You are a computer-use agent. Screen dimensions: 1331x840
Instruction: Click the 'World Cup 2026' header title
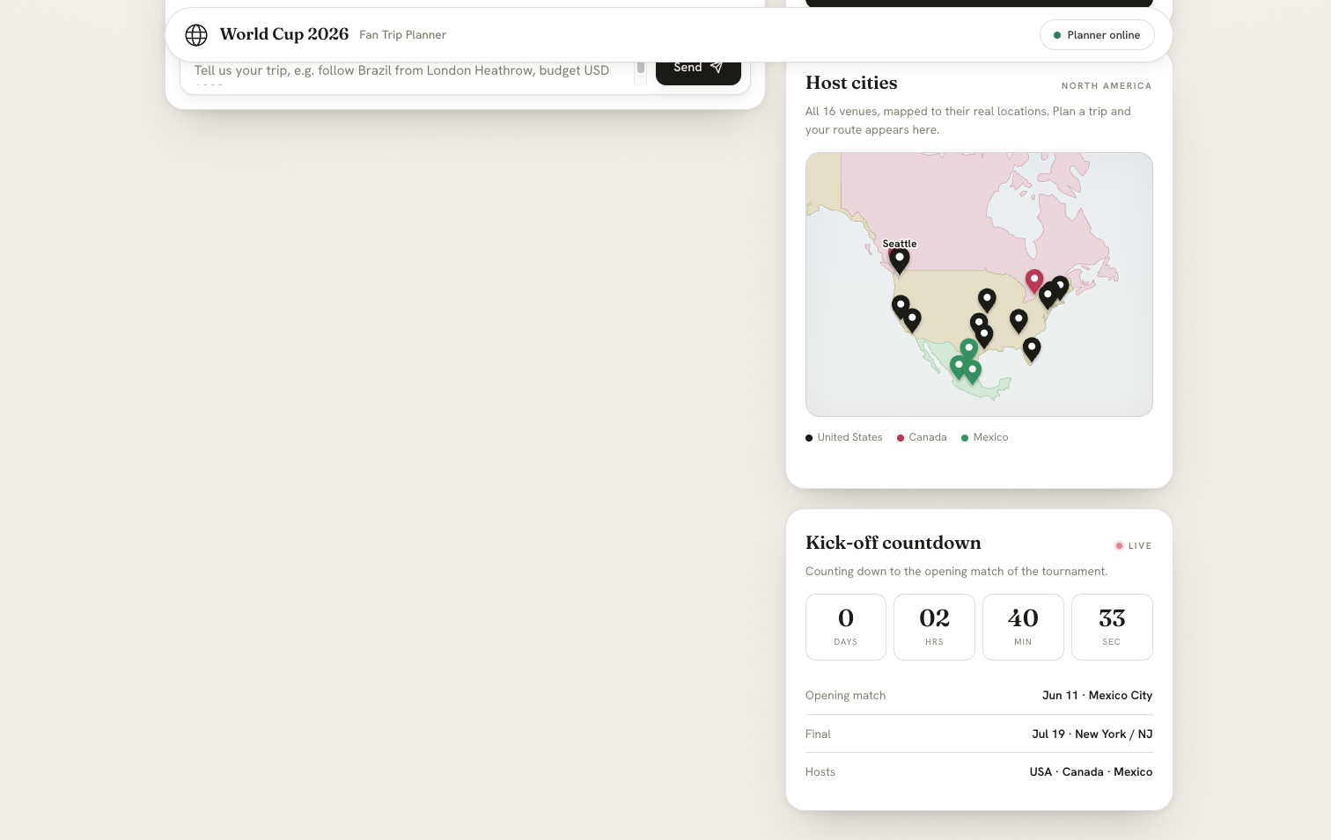[x=284, y=34]
